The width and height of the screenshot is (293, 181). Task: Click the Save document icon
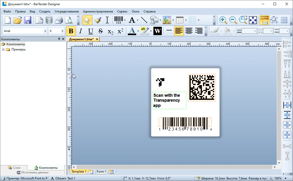(28, 20)
